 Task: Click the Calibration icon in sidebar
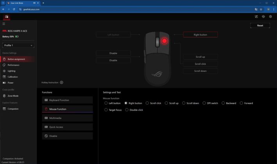coord(4,77)
